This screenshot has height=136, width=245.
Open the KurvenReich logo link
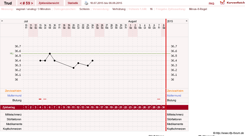(222, 2)
